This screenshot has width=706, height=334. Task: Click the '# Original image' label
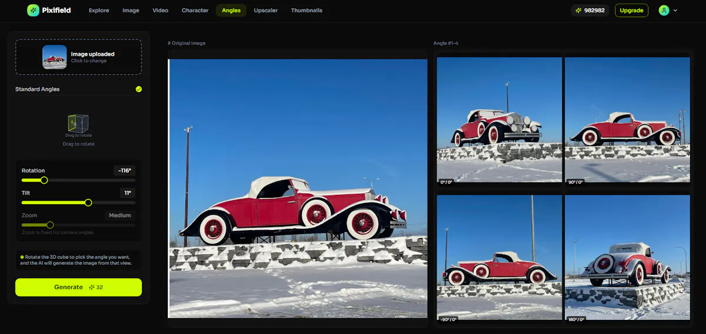point(187,43)
